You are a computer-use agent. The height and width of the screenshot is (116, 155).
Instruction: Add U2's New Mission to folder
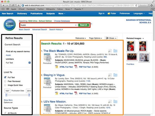[x=115, y=101]
